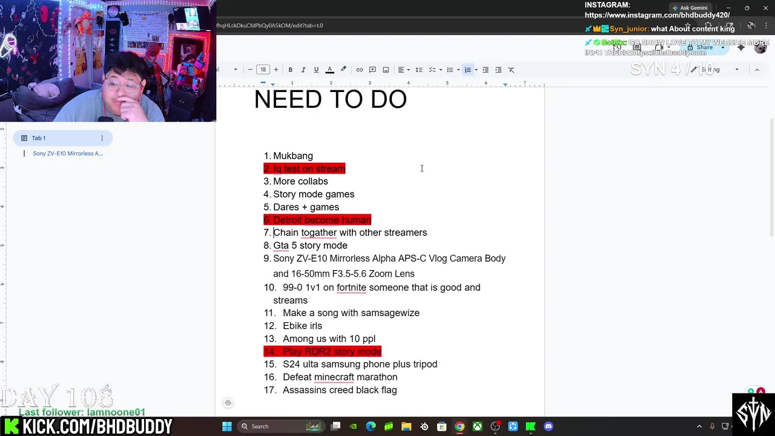The width and height of the screenshot is (775, 436).
Task: Click the NEED TO DO heading
Action: [331, 99]
